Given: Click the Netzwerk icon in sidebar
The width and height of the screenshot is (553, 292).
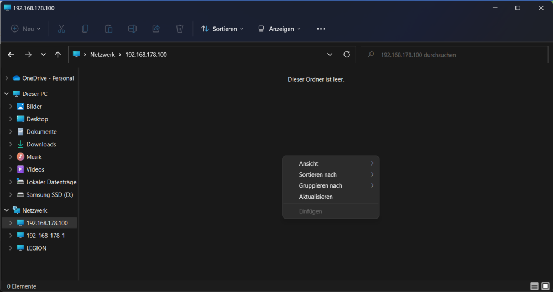Looking at the screenshot, I should click(x=17, y=210).
